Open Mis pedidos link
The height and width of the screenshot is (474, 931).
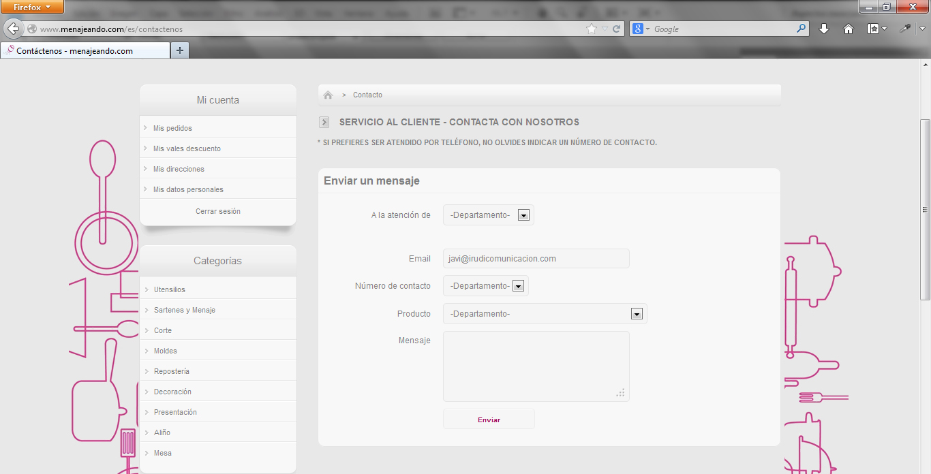pos(172,128)
